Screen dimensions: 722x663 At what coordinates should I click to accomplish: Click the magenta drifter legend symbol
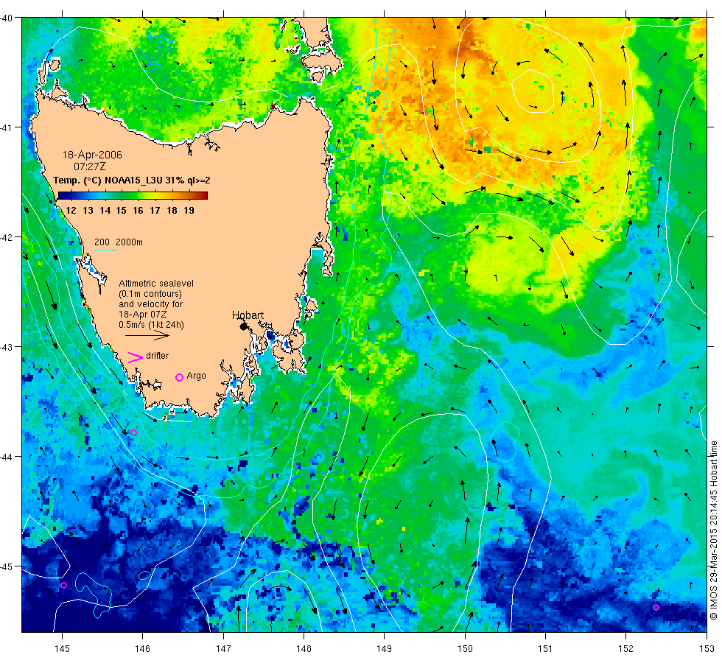[135, 357]
